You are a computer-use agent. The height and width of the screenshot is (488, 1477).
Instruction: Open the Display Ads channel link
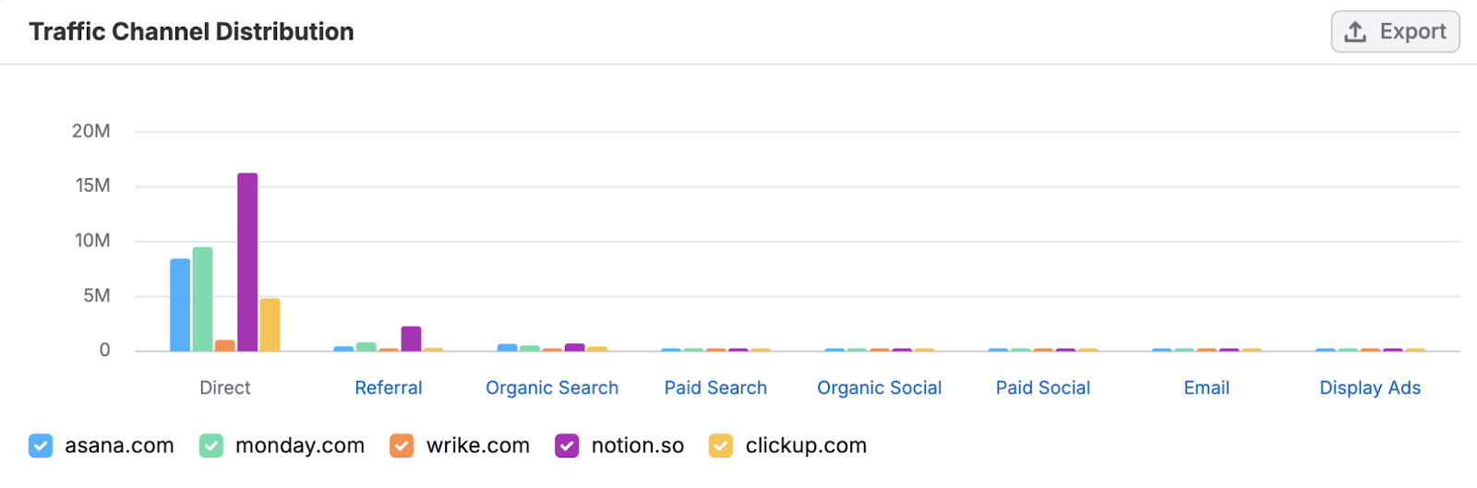click(1370, 388)
